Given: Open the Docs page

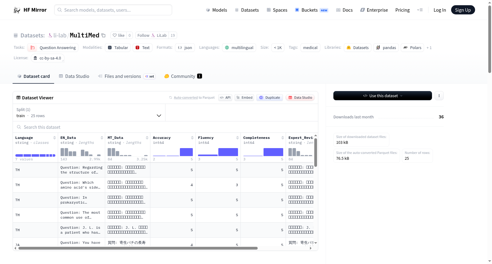Looking at the screenshot, I should coord(344,10).
